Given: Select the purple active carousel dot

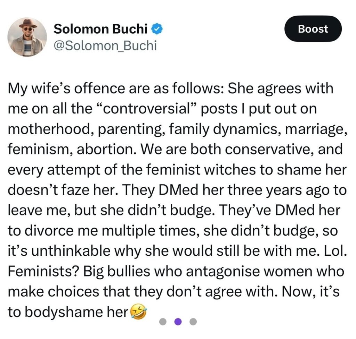Looking at the screenshot, I should 178,322.
